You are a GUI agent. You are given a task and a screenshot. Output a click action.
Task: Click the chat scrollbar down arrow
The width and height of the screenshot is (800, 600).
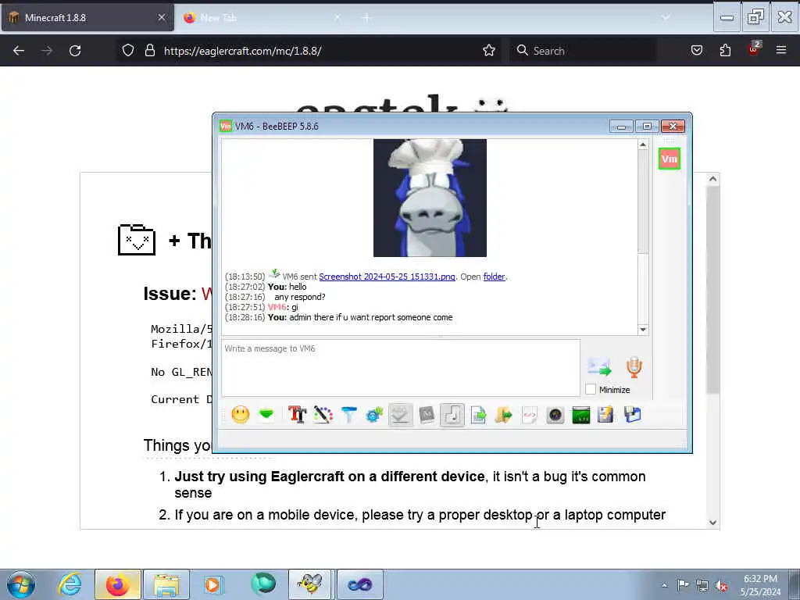click(x=643, y=330)
